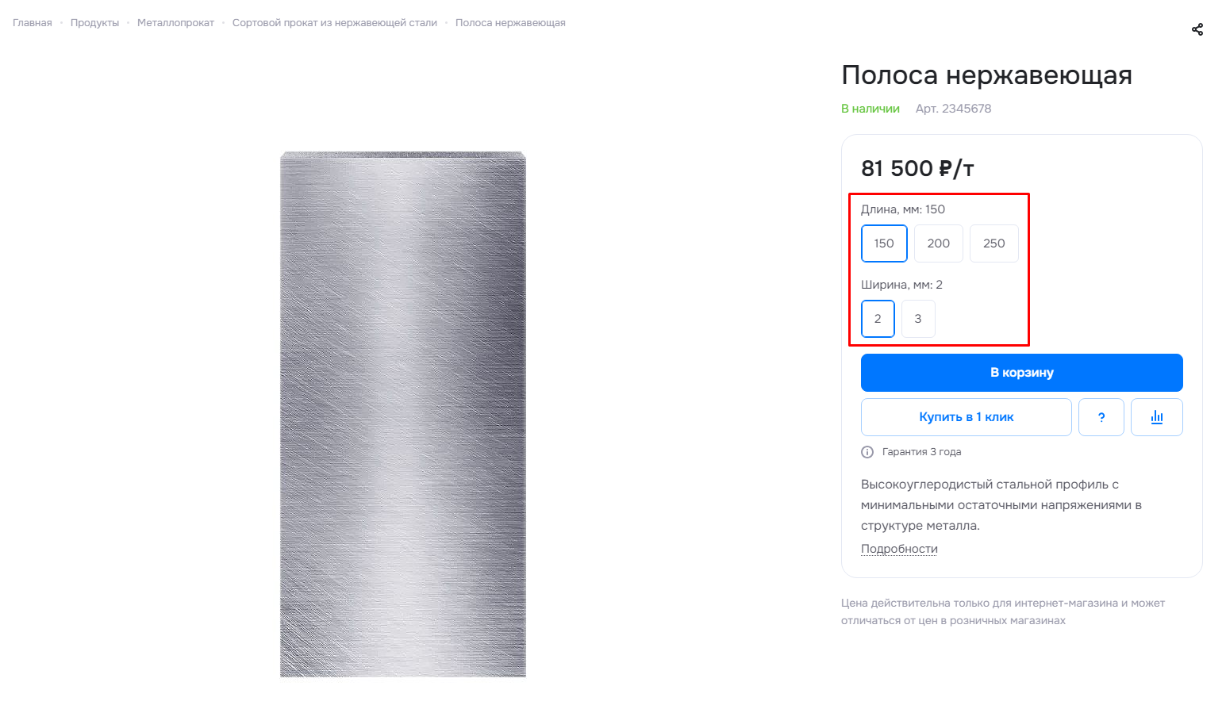Click the Гарантия 3 года text
Viewport: 1226px width, 709px height.
[x=921, y=452]
